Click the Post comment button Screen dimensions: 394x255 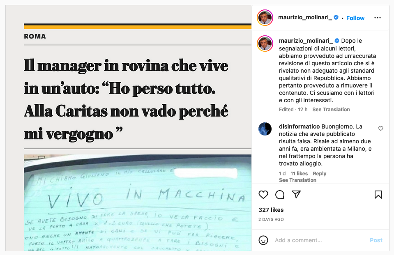point(376,240)
